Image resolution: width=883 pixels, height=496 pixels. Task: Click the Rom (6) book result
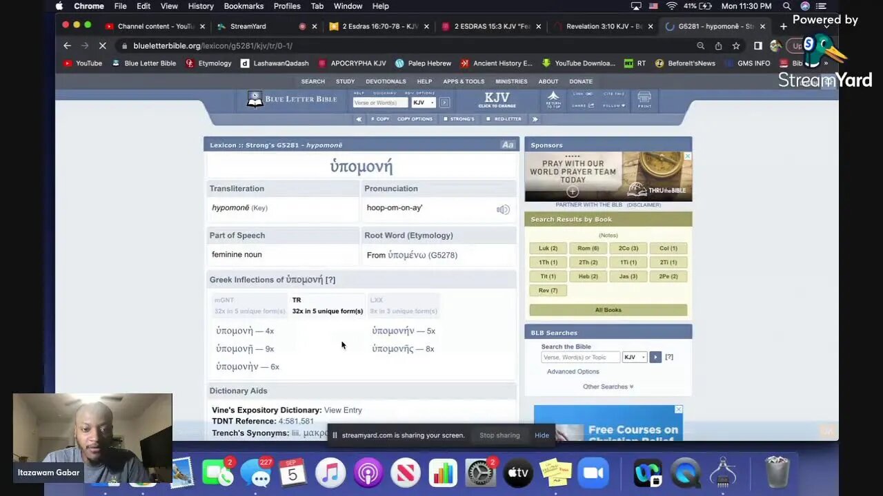pyautogui.click(x=588, y=248)
